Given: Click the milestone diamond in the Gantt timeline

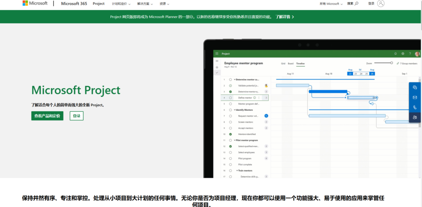Looking at the screenshot, I should pyautogui.click(x=373, y=104).
